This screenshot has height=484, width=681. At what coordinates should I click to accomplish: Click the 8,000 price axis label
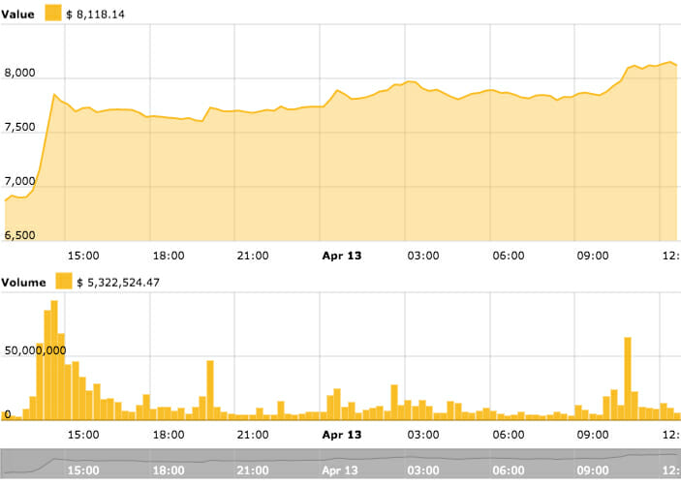[x=19, y=73]
